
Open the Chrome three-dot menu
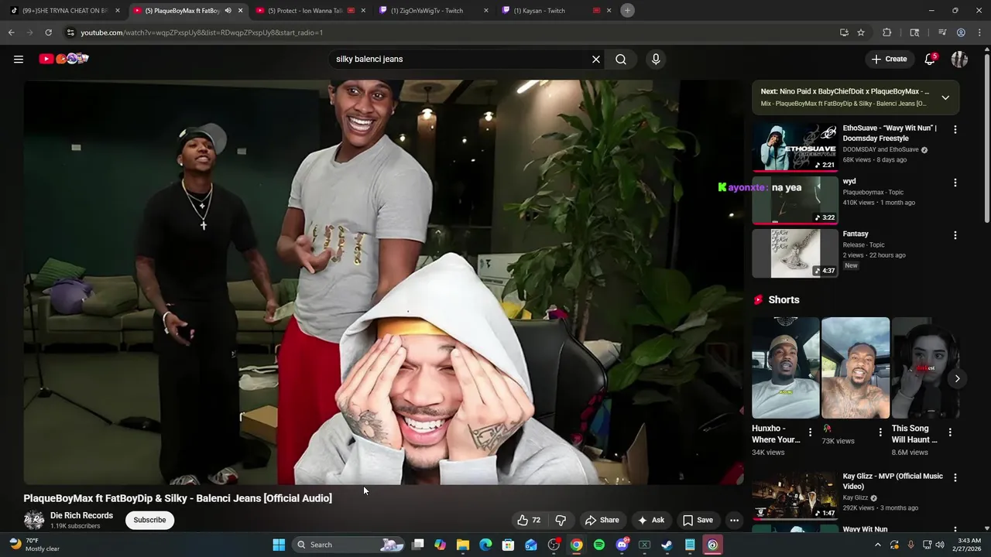pos(980,32)
